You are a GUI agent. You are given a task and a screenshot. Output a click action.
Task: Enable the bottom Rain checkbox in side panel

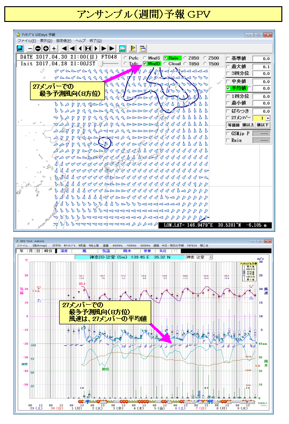tap(228, 140)
